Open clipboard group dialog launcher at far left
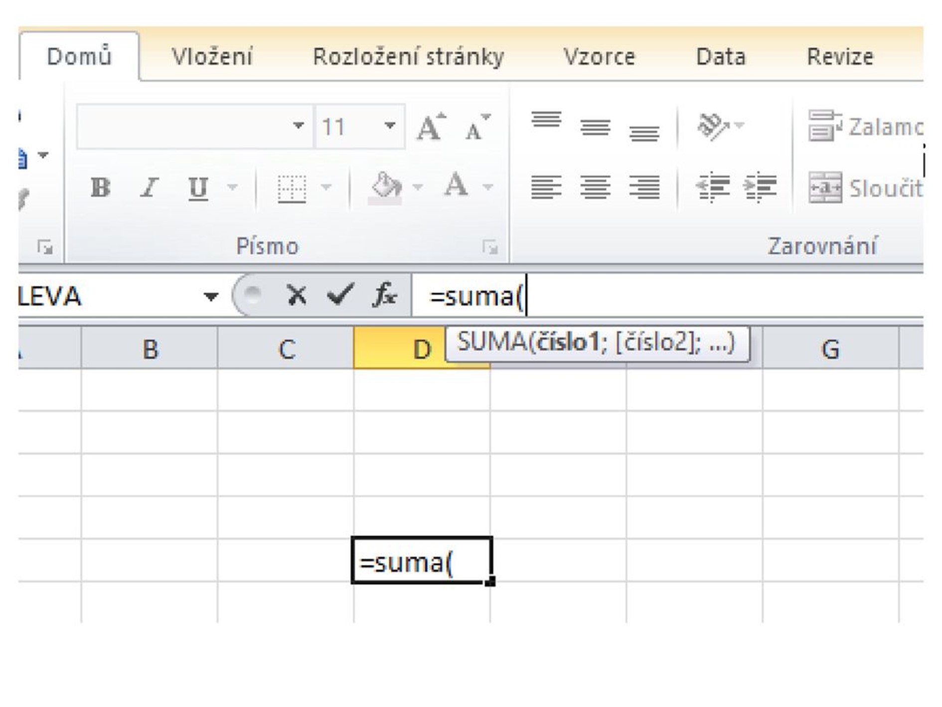This screenshot has height=707, width=942. [45, 247]
